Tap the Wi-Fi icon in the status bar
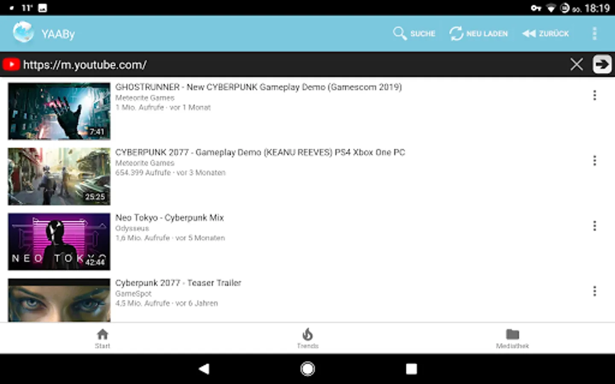This screenshot has height=384, width=615. [x=551, y=8]
